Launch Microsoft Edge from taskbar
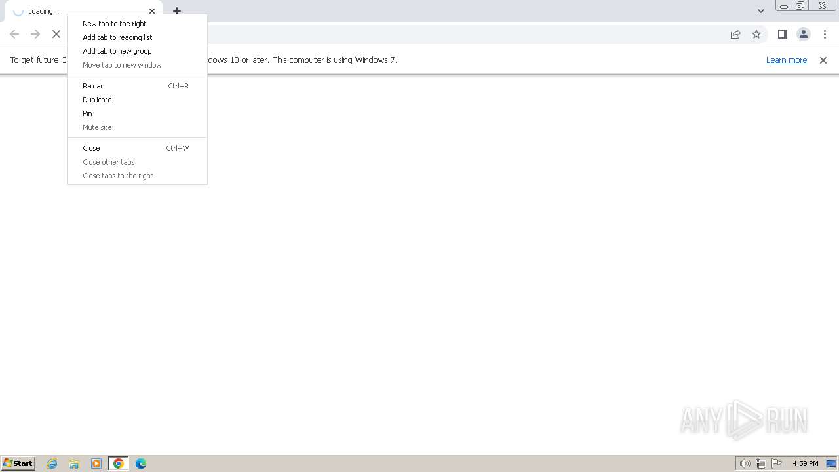 point(141,463)
